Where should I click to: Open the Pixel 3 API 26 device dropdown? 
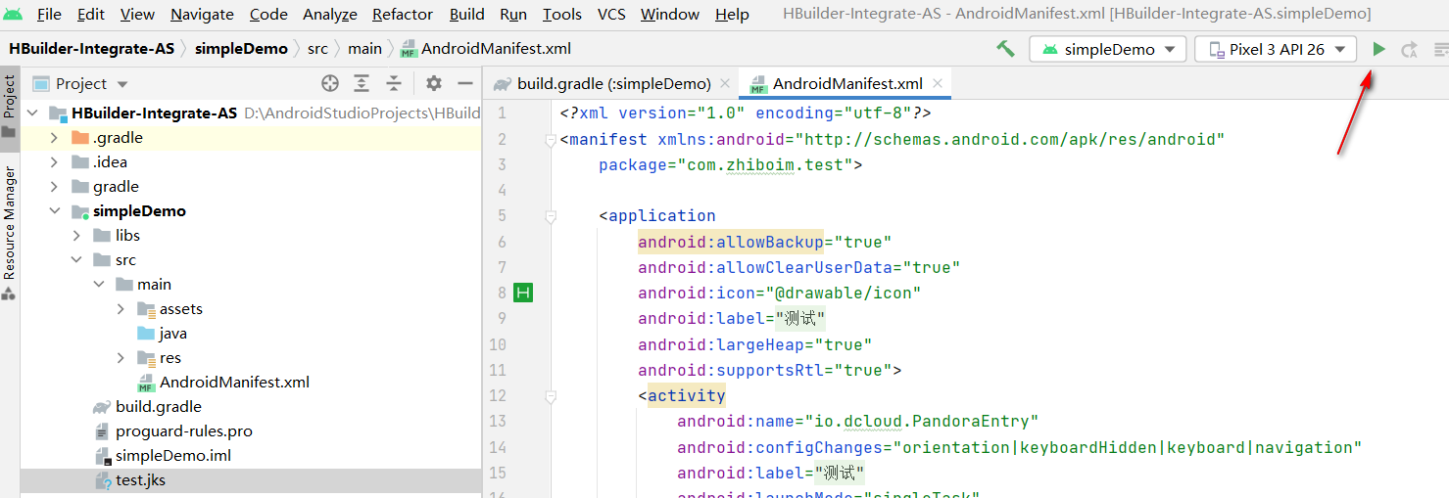coord(1276,49)
